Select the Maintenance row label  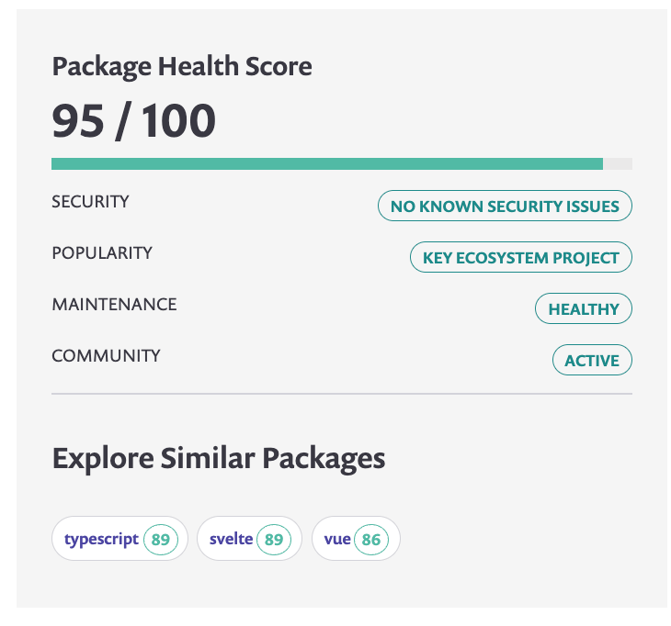[114, 304]
